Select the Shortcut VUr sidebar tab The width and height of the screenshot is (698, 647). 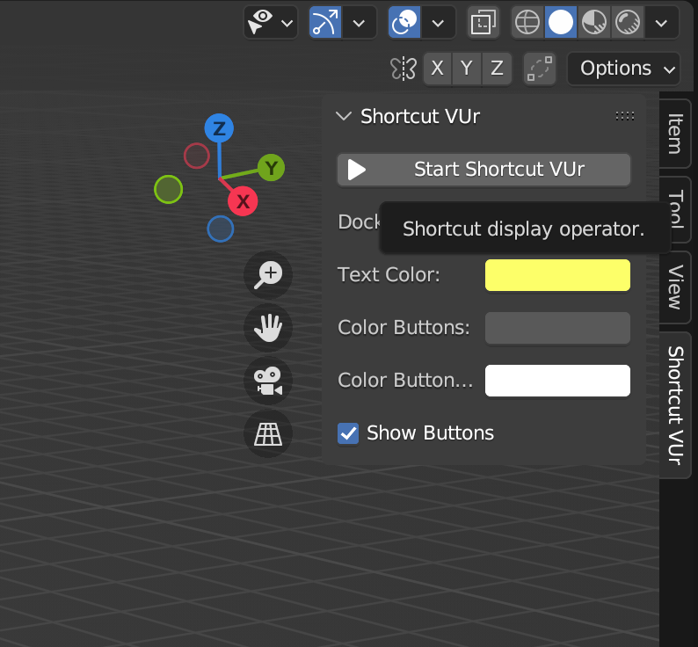675,405
